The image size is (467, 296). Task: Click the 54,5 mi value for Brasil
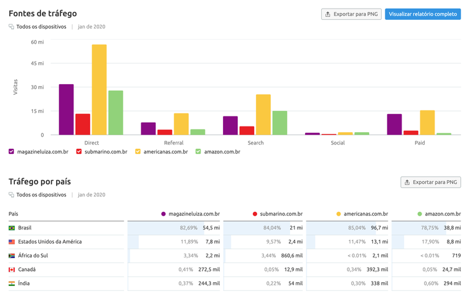pyautogui.click(x=212, y=227)
